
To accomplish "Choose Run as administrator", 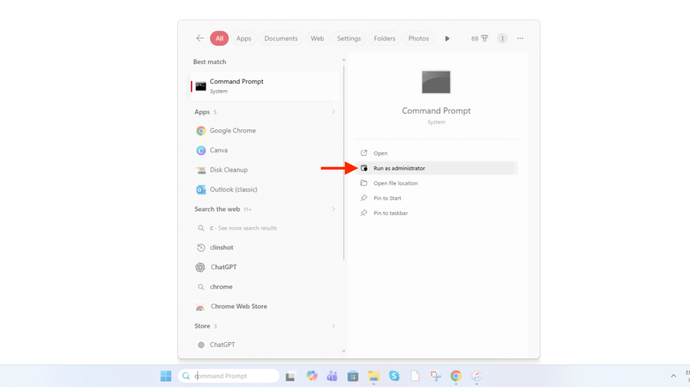I will pyautogui.click(x=436, y=168).
